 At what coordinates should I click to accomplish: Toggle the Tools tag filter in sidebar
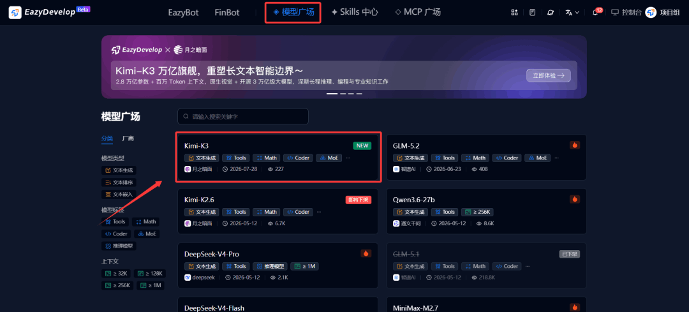click(115, 221)
